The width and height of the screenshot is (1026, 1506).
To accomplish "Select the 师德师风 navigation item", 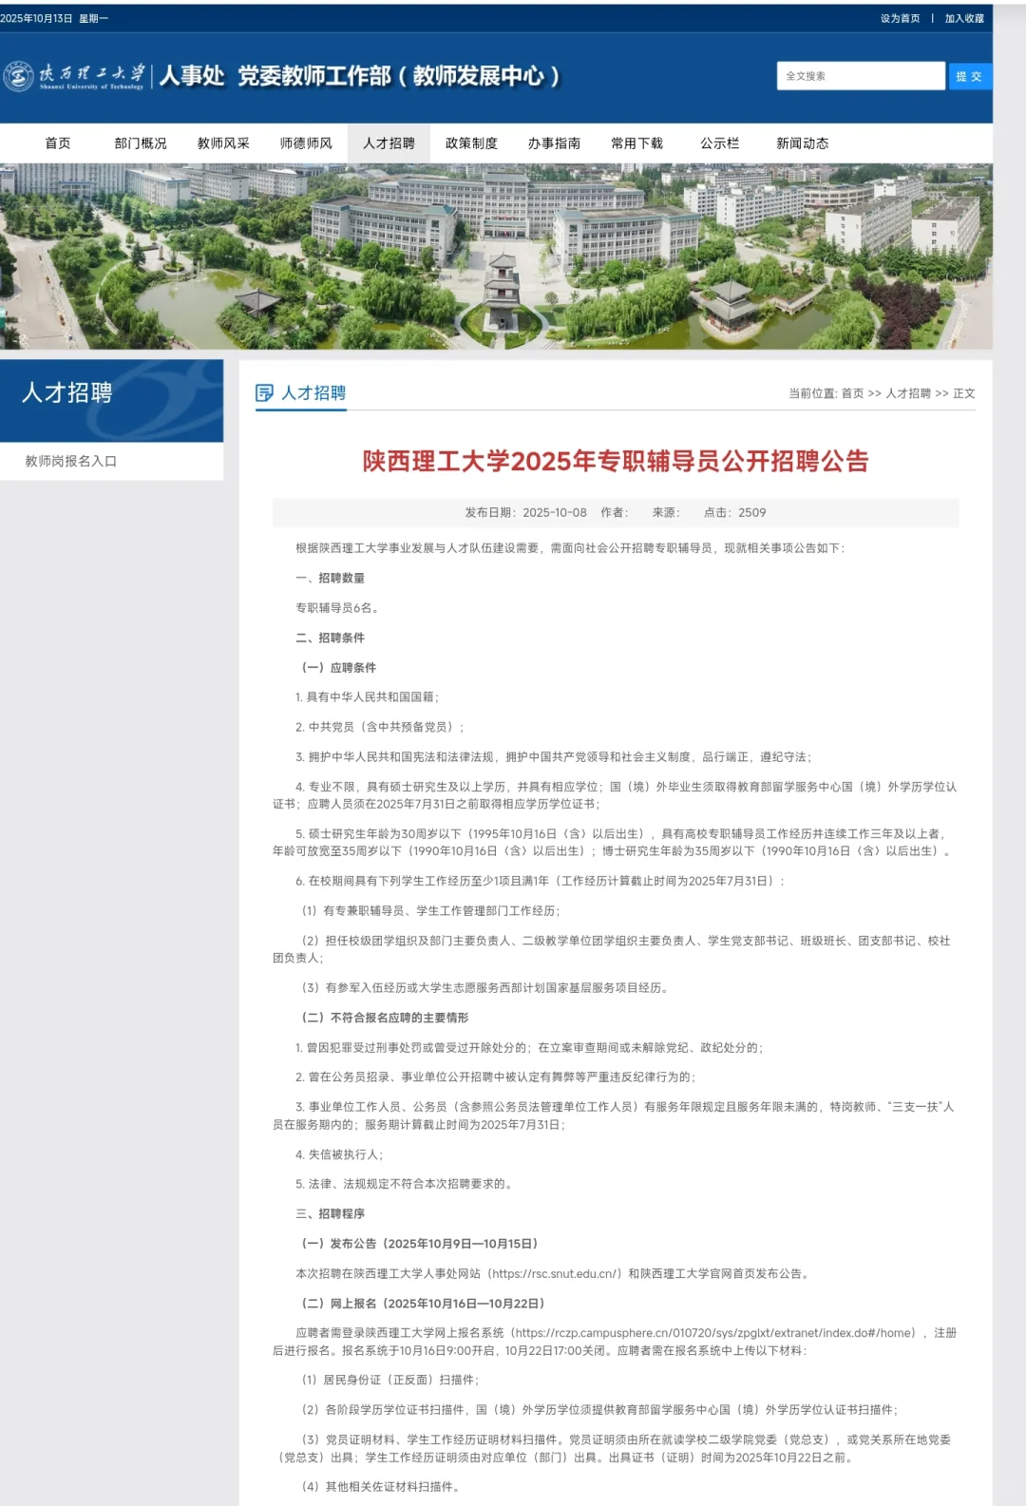I will coord(306,143).
